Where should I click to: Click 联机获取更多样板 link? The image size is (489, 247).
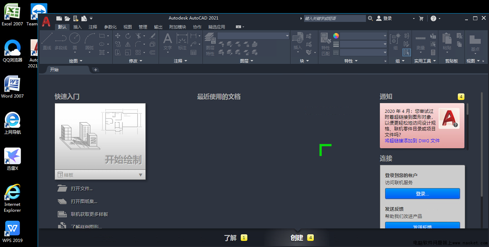coord(90,214)
